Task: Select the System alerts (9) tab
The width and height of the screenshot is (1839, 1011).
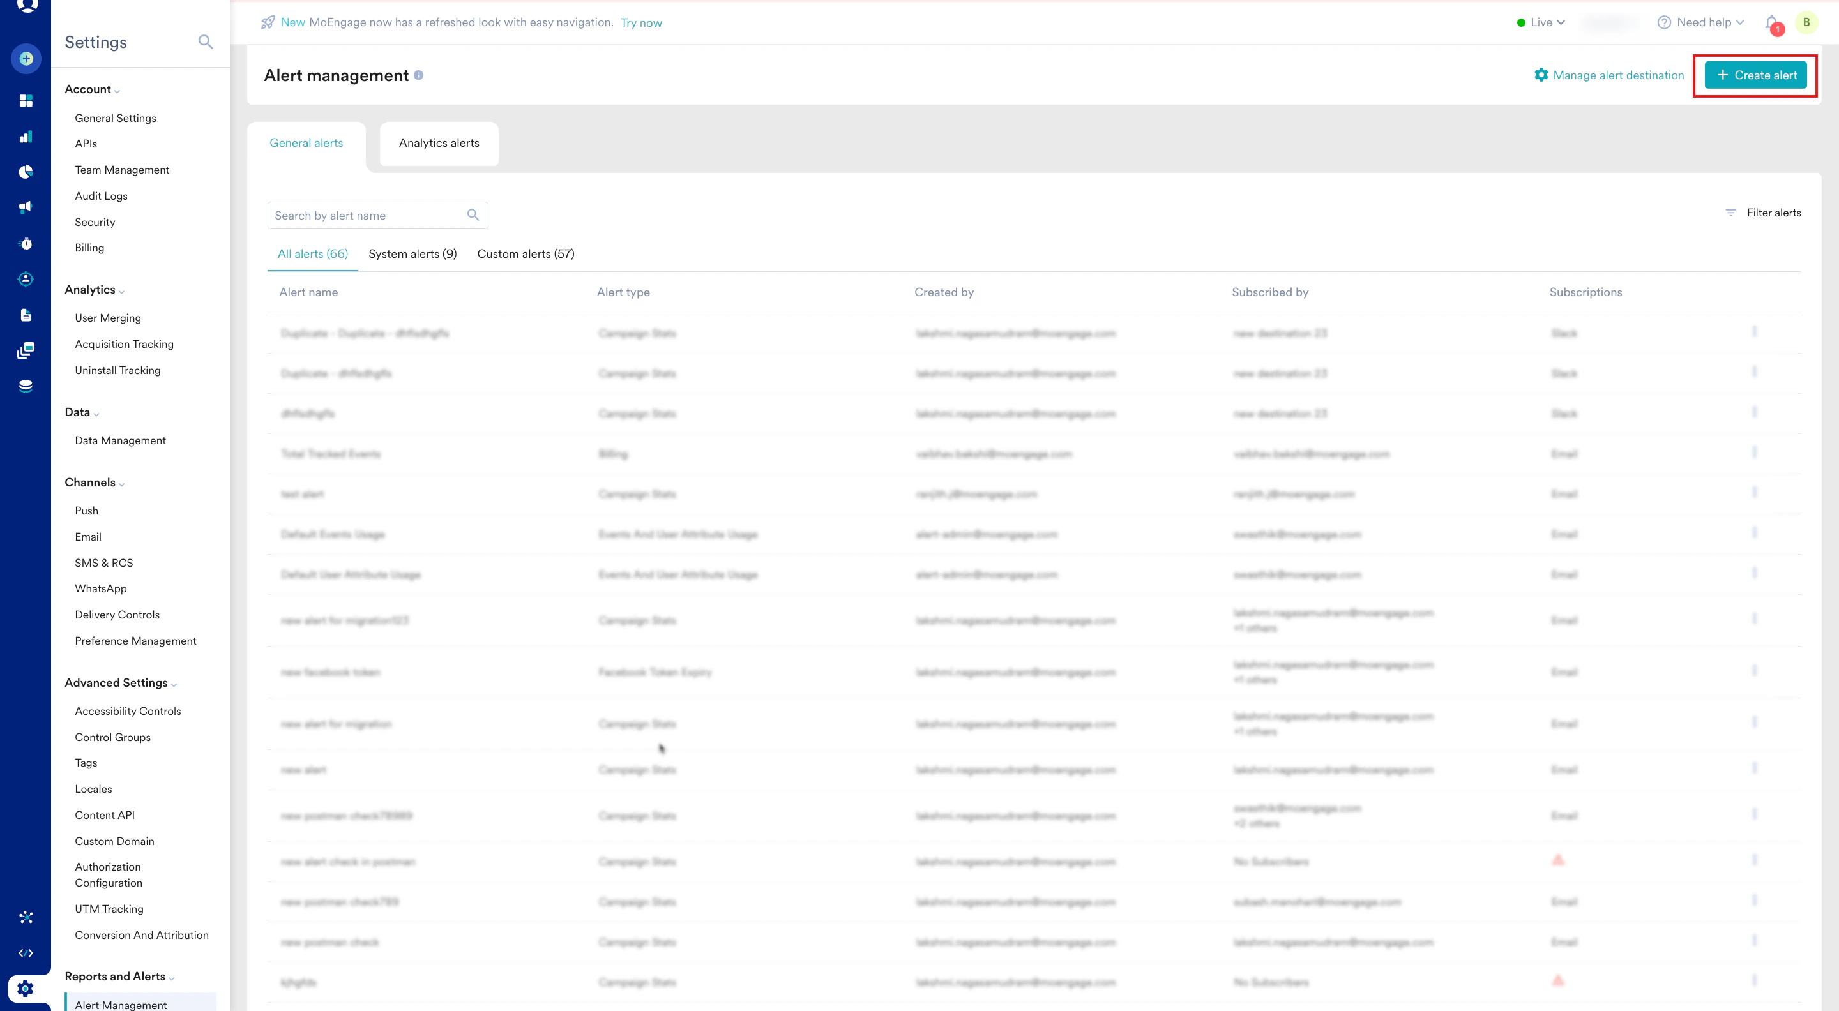Action: click(x=412, y=254)
